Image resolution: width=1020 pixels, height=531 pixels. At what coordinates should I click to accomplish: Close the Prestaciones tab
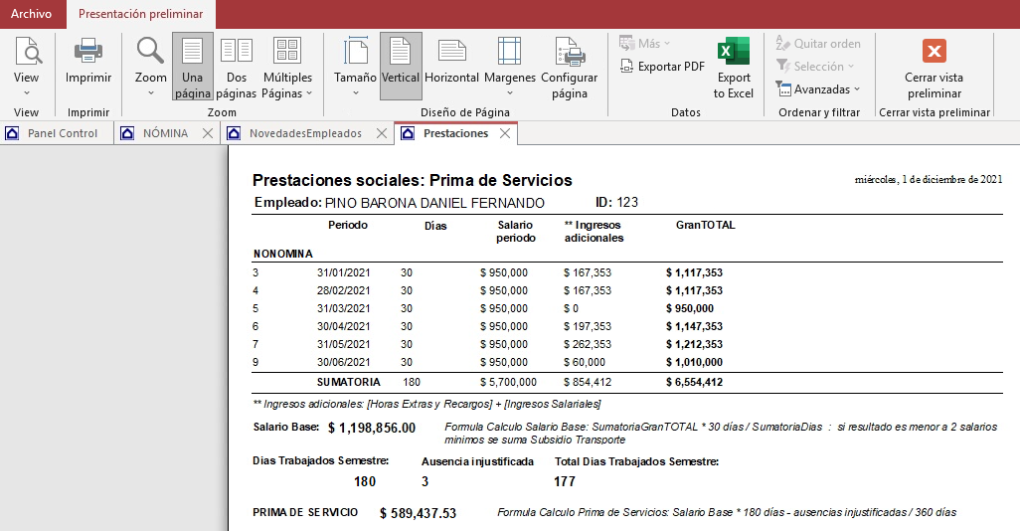click(x=505, y=133)
